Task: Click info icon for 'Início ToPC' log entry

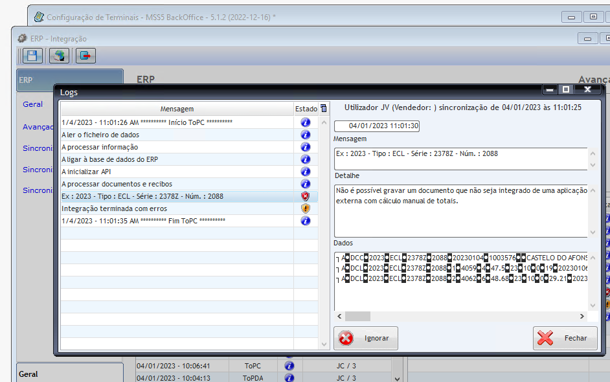Action: [306, 122]
